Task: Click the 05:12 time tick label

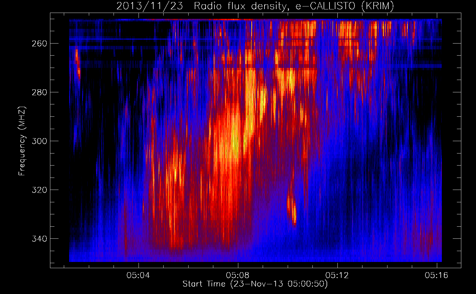Action: point(337,275)
